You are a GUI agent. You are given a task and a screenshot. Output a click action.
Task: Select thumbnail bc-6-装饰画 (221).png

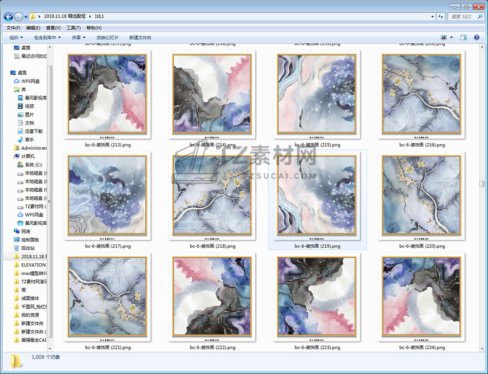tap(107, 297)
